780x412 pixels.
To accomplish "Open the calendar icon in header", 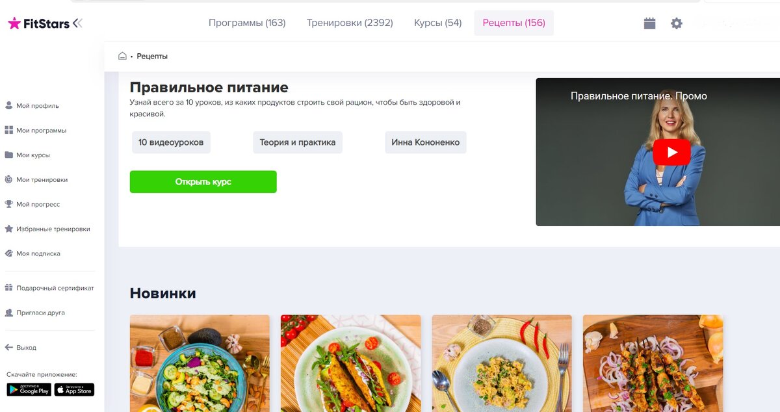I will 649,23.
